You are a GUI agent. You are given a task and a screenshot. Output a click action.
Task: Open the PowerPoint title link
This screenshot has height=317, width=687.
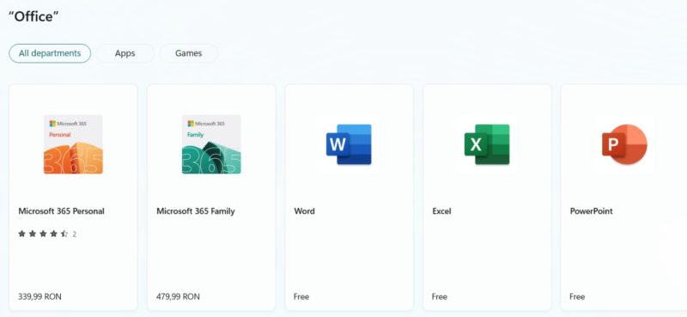(591, 211)
